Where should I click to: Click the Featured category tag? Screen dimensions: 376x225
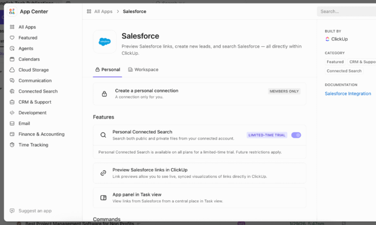pyautogui.click(x=335, y=62)
